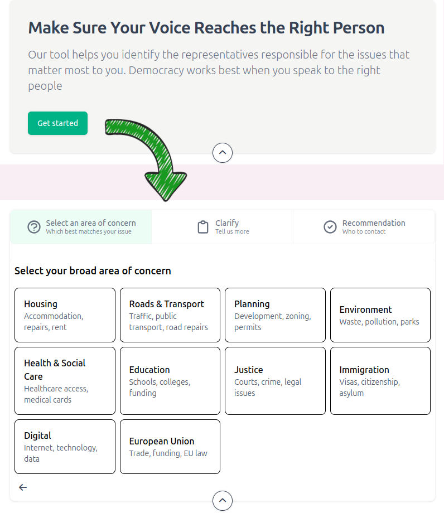Select the Education card

coord(170,381)
